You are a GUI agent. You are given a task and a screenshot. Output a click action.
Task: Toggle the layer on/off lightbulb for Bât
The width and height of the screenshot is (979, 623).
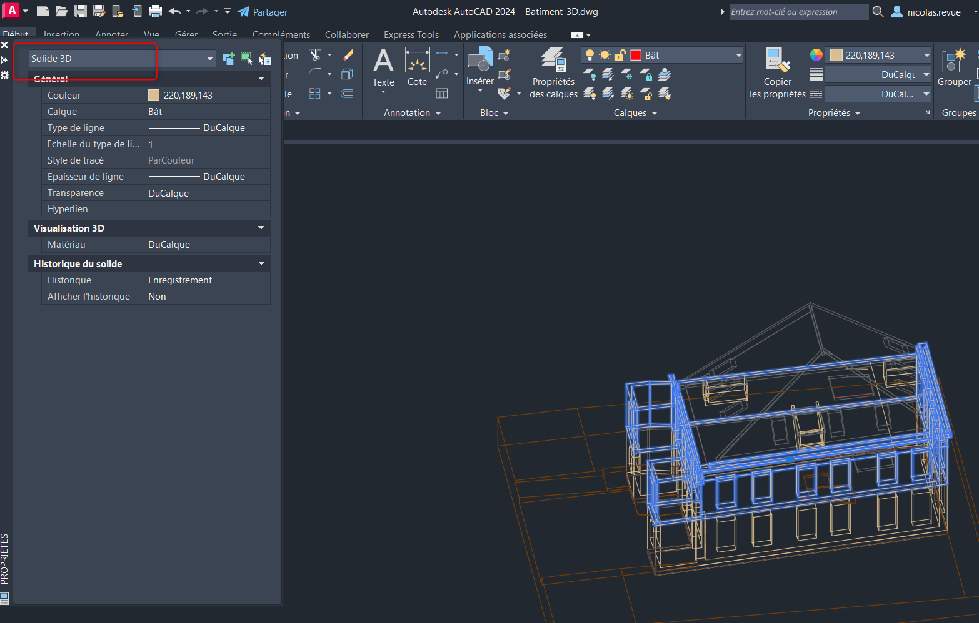589,56
